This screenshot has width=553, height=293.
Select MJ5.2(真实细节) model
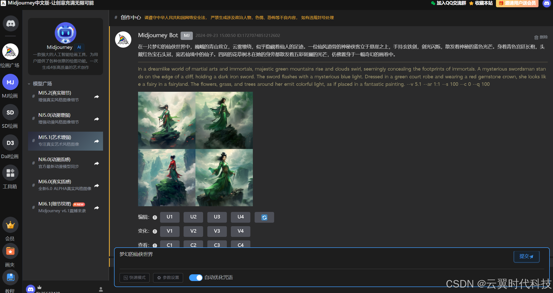point(66,96)
